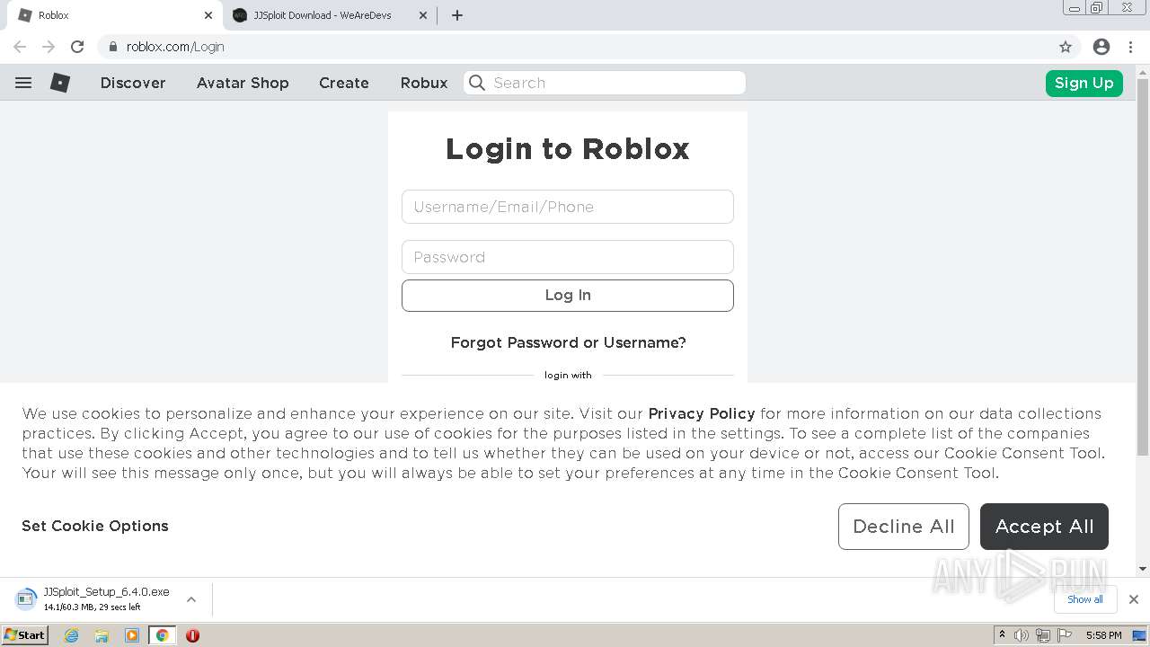Open the Chrome profile avatar icon
The height and width of the screenshot is (647, 1150).
[x=1101, y=47]
